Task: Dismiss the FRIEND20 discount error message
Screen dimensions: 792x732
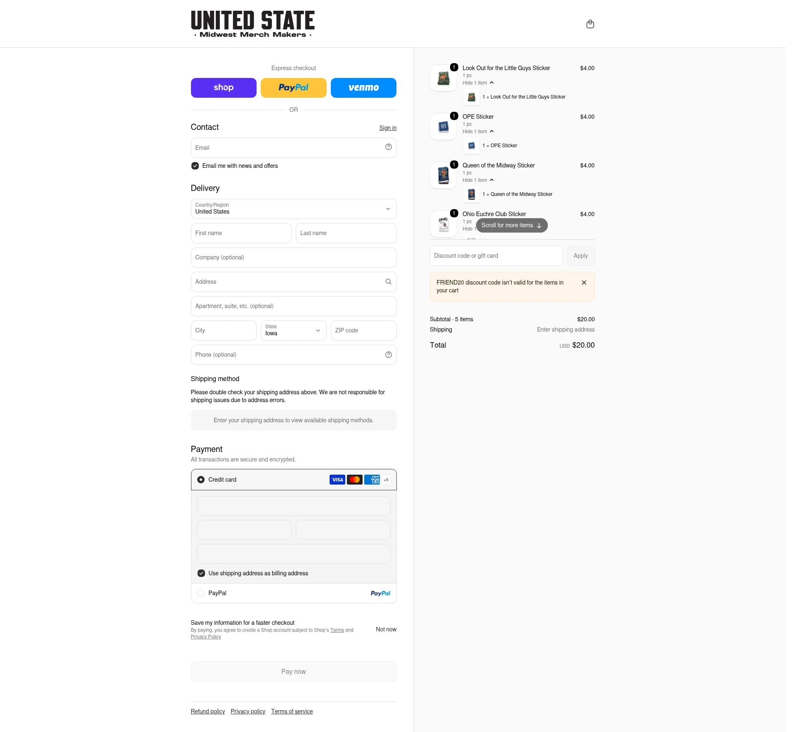Action: 584,282
